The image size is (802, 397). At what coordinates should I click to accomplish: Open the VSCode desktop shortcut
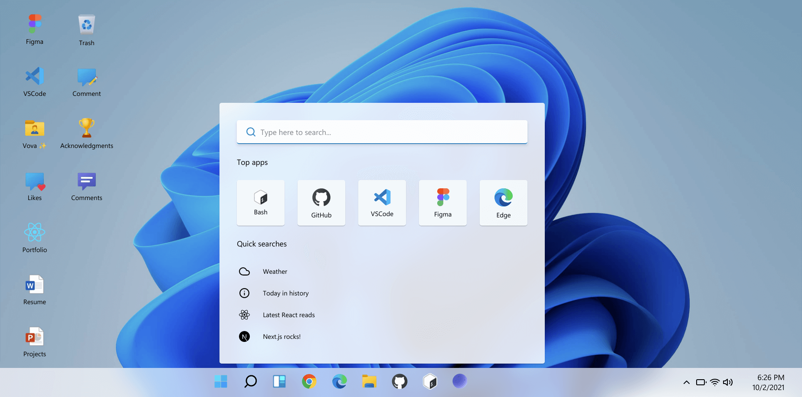(35, 82)
